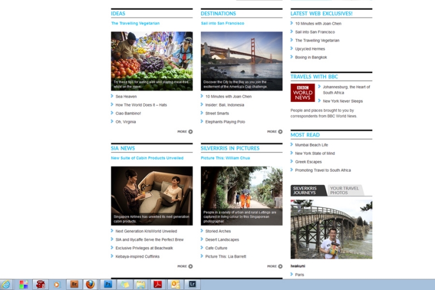Open Next Generation KrisWorld Unveiled link
The image size is (435, 290).
coord(146,231)
